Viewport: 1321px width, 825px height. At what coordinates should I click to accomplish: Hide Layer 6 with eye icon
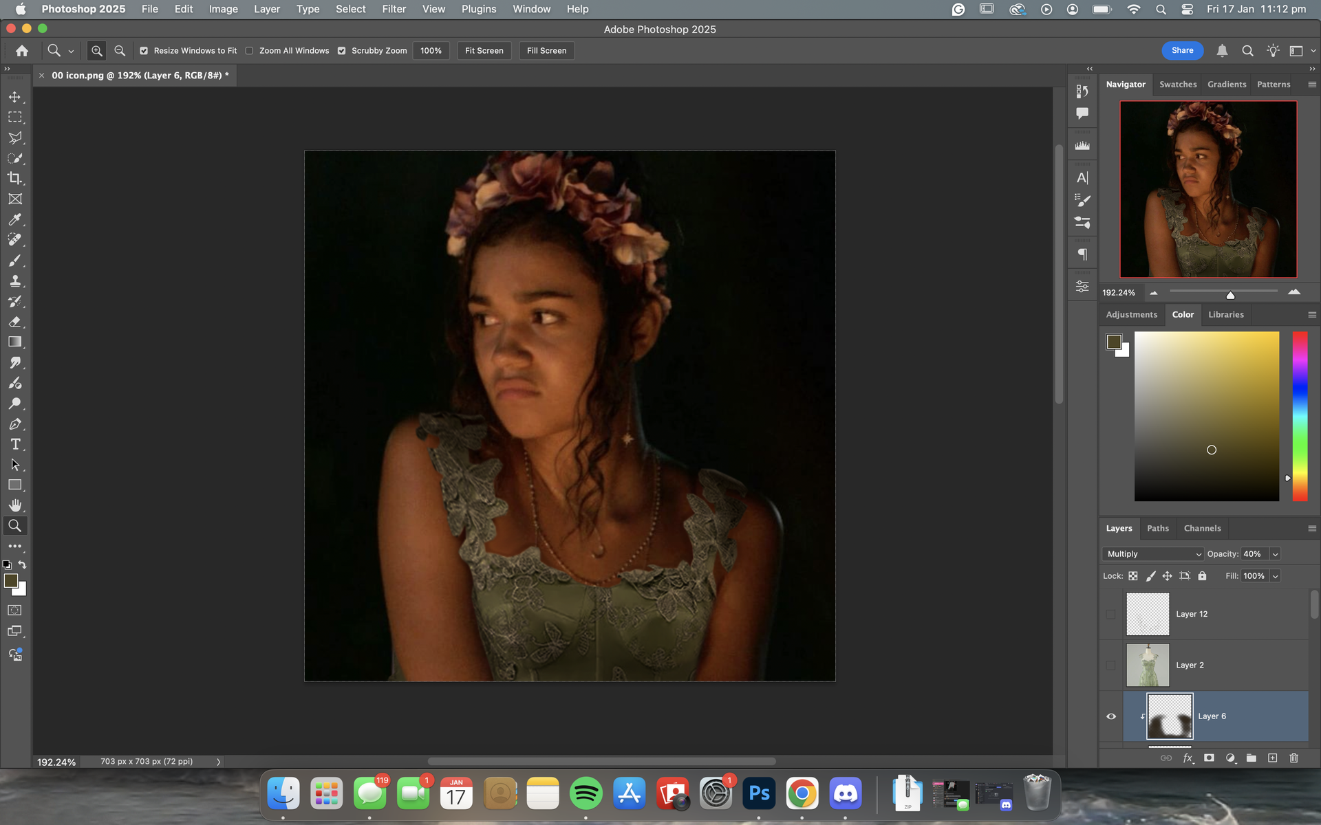coord(1111,716)
